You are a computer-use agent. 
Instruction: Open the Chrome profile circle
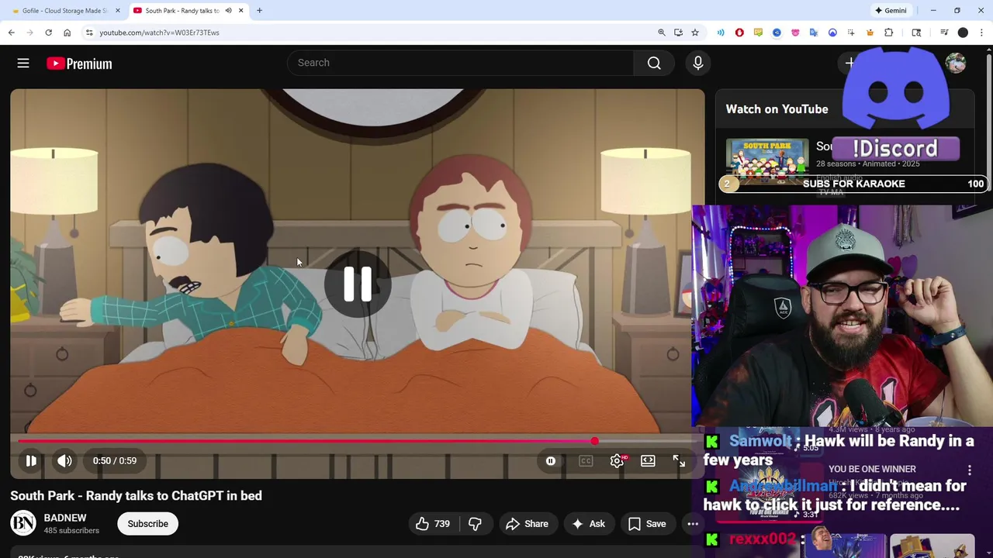(963, 33)
